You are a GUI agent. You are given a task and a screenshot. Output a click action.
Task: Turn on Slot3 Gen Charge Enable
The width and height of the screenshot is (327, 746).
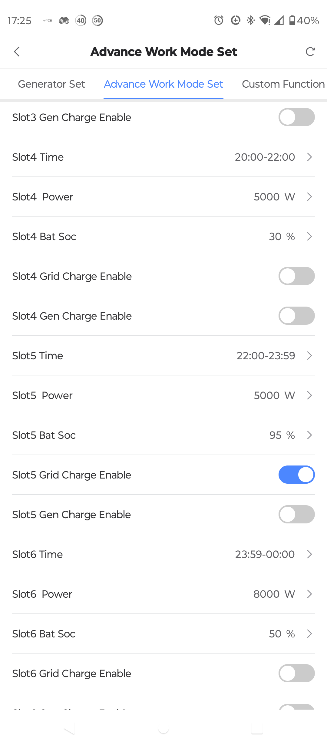coord(296,117)
